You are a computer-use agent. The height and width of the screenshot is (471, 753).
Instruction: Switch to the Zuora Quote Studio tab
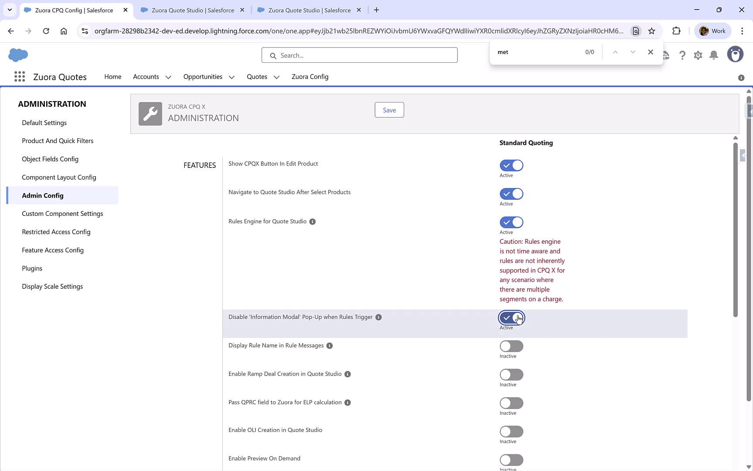(x=192, y=10)
